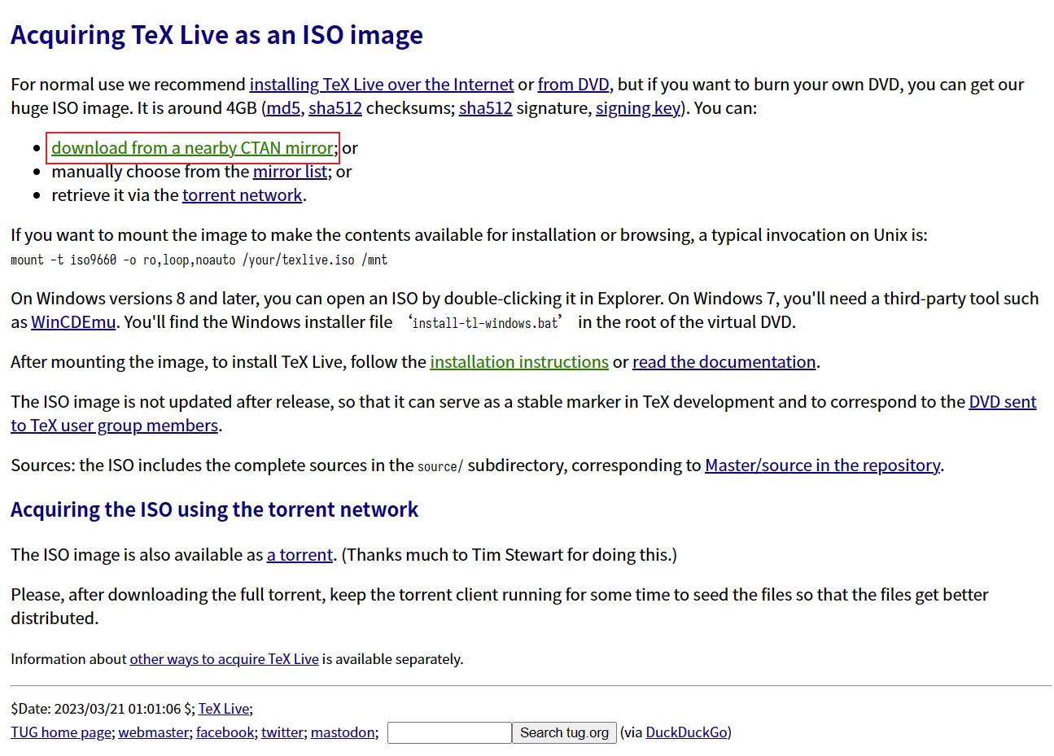This screenshot has width=1054, height=756.
Task: Open read the documentation link
Action: coord(724,362)
